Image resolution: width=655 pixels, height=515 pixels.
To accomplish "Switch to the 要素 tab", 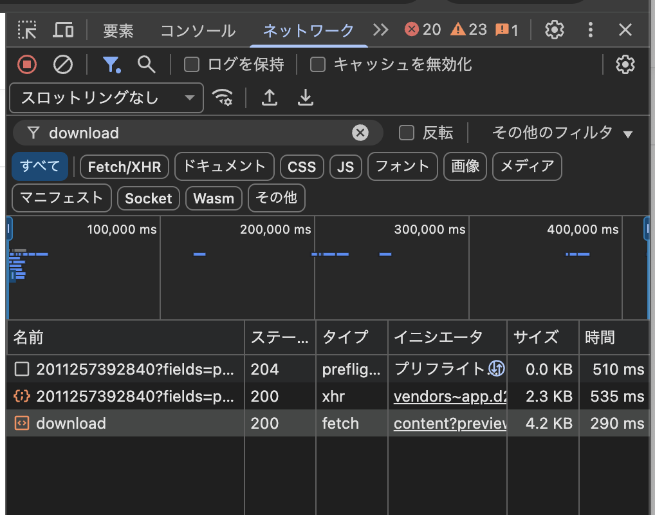I will (118, 30).
